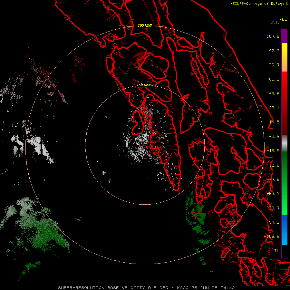Click the -63.1 scale value
Image resolution: width=290 pixels, height=290 pixels.
(273, 194)
